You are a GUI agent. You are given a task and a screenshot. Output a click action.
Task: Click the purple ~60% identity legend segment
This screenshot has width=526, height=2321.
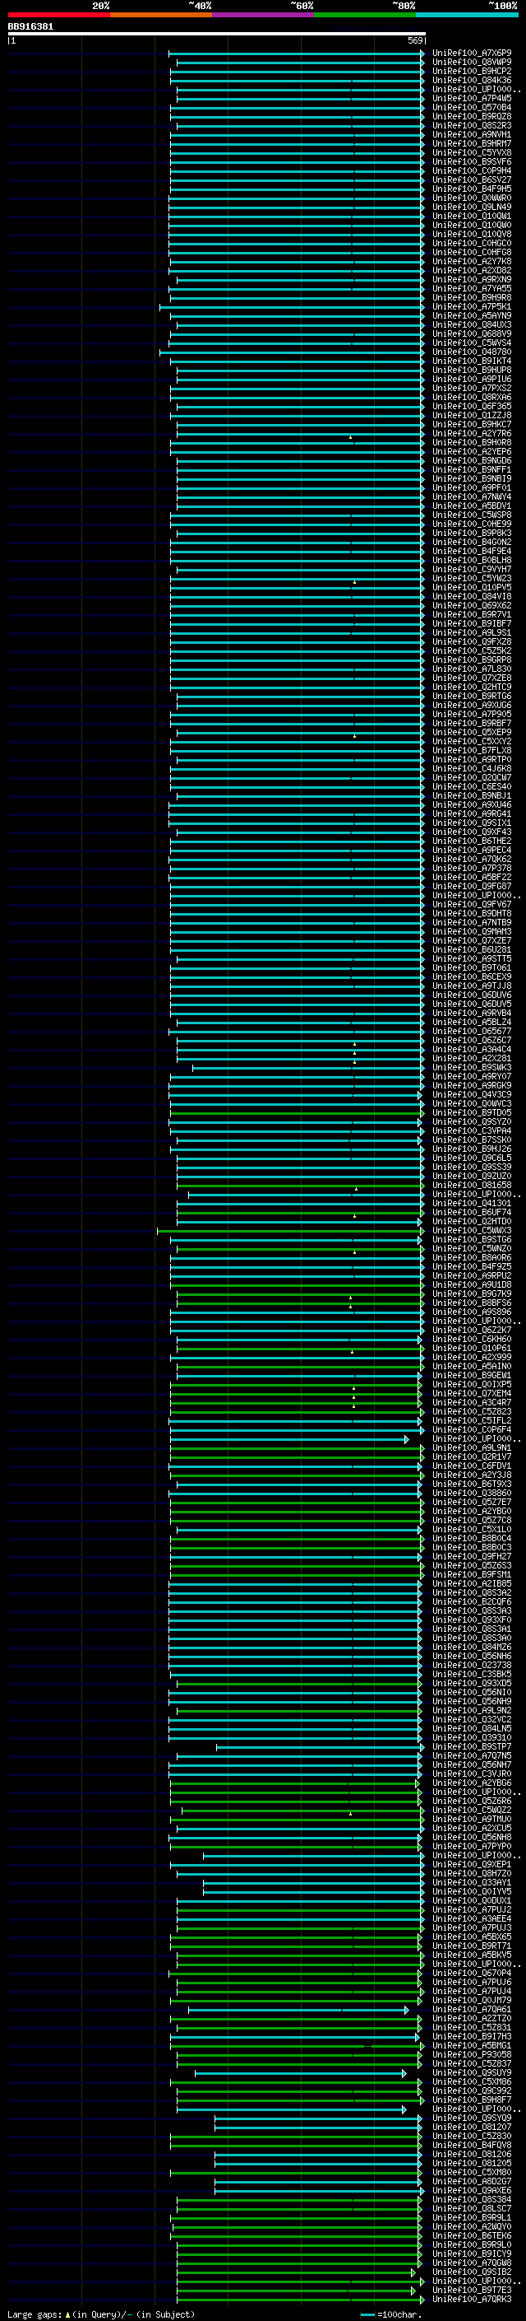[x=264, y=15]
